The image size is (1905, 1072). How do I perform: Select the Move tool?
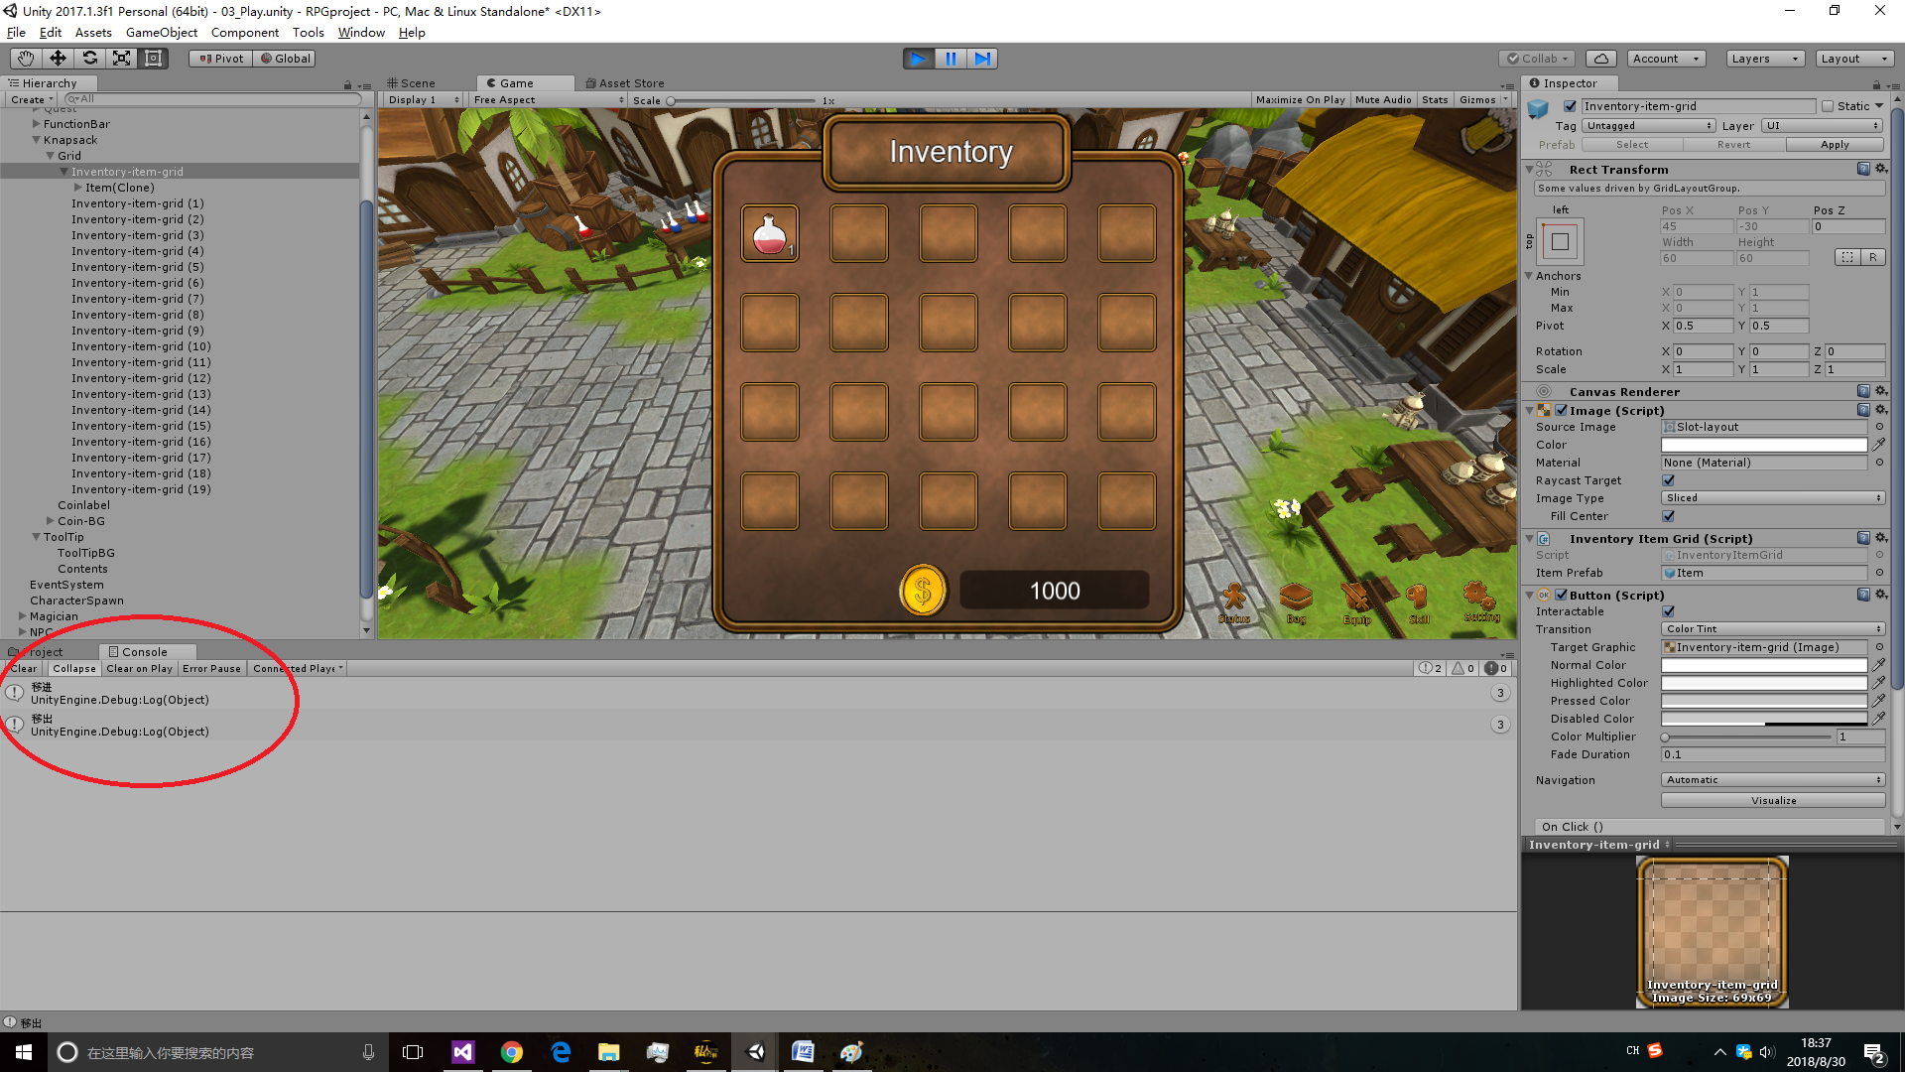click(x=58, y=59)
